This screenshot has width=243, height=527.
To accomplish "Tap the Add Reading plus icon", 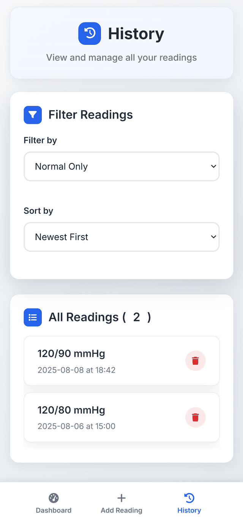I will 121,497.
